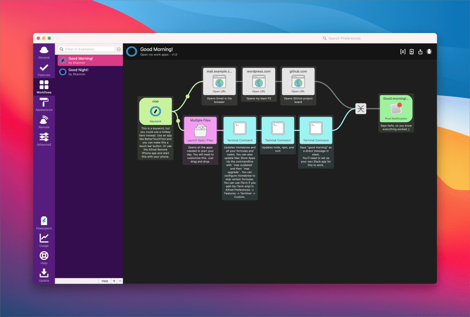The image size is (470, 317).
Task: Open the workflow variables [x] icon
Action: tap(403, 52)
